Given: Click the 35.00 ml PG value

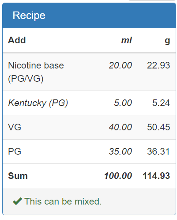Looking at the screenshot, I should tap(121, 151).
